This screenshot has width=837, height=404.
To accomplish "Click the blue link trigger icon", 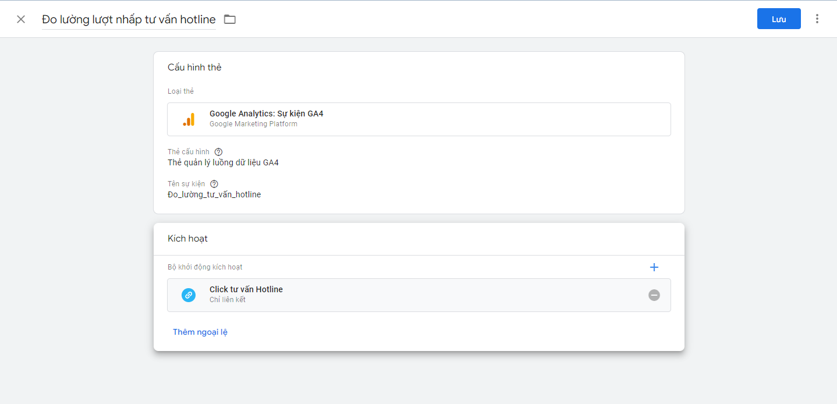I will pos(189,295).
